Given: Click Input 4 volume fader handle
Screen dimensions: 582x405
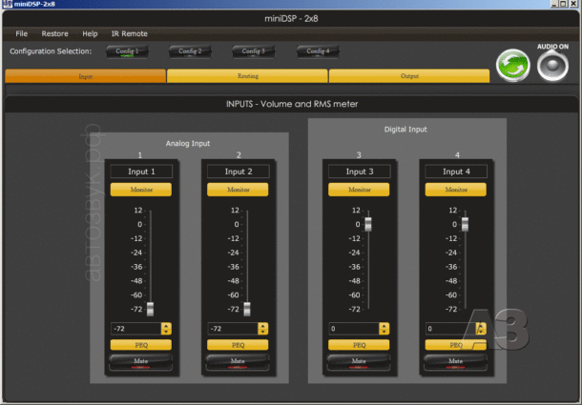Looking at the screenshot, I should point(465,224).
